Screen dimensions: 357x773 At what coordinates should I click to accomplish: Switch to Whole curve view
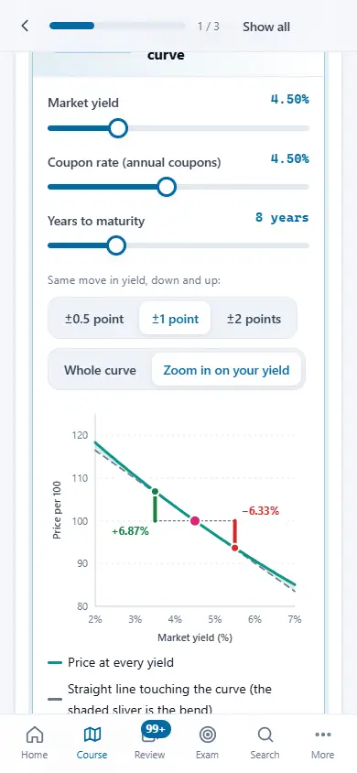[100, 370]
